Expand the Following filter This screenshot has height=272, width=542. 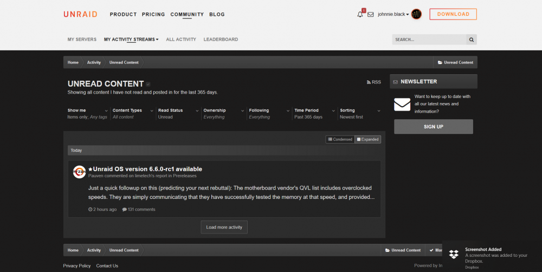269,113
